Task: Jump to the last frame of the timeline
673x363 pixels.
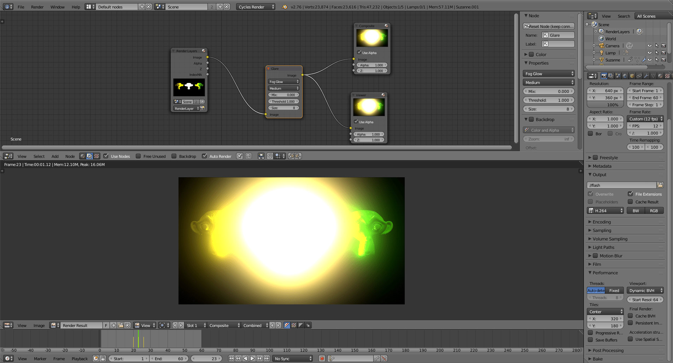Action: point(267,358)
